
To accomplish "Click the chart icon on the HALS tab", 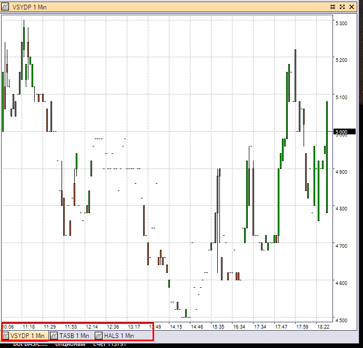I will tap(98, 335).
